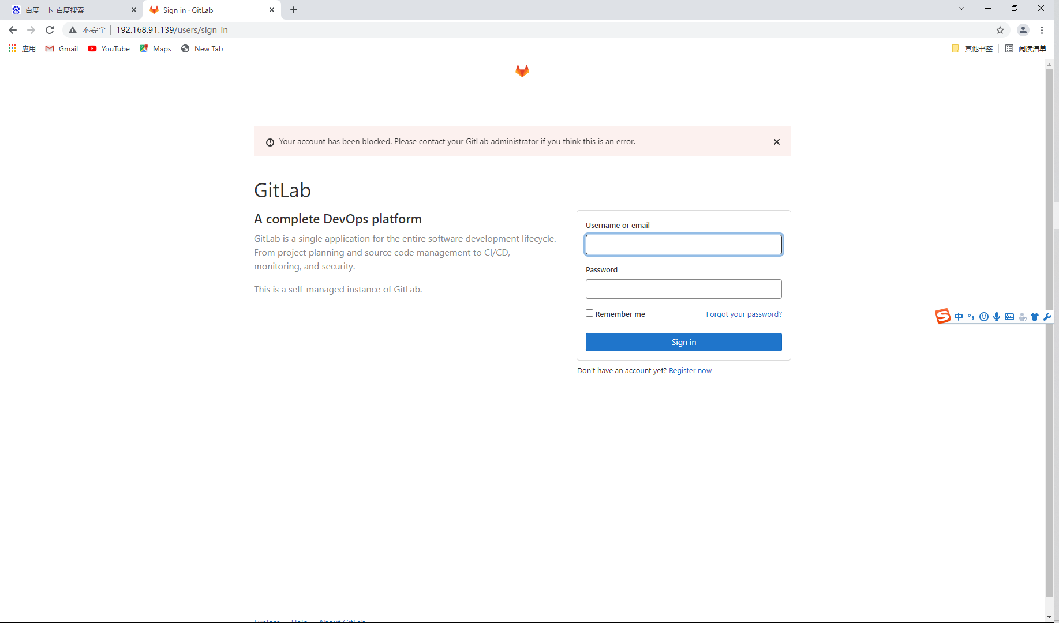This screenshot has height=623, width=1059.
Task: Focus the Password field
Action: [683, 289]
